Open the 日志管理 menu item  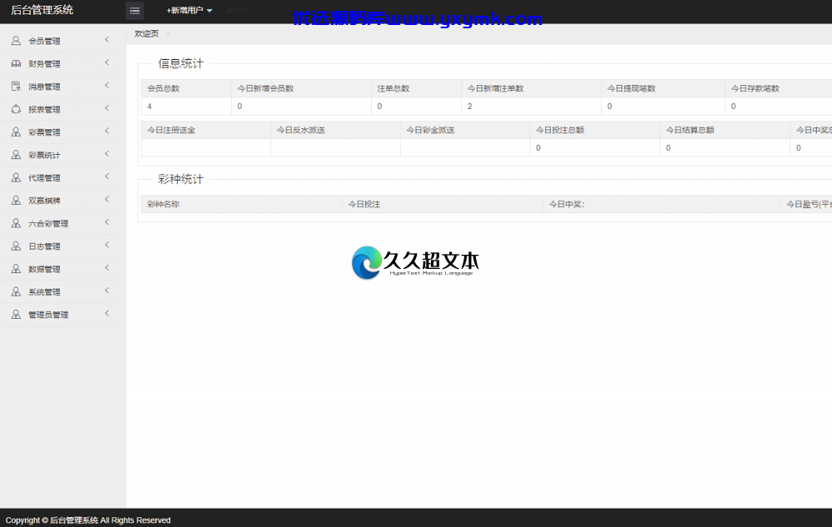(x=62, y=246)
